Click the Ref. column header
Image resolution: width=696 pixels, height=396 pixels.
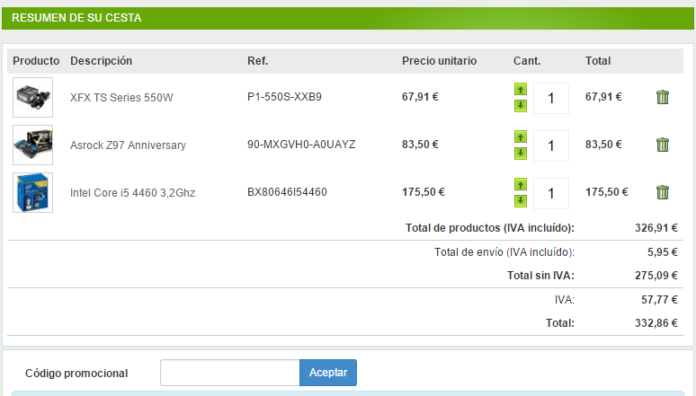(x=257, y=61)
